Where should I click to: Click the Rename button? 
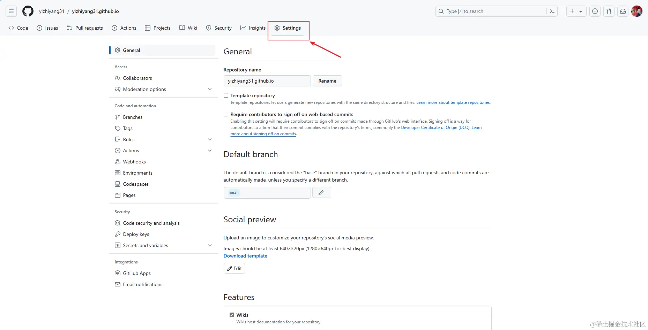[327, 81]
